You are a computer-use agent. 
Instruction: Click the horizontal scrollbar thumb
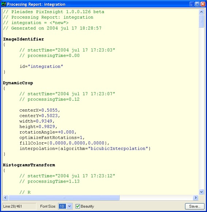pyautogui.click(x=64, y=197)
